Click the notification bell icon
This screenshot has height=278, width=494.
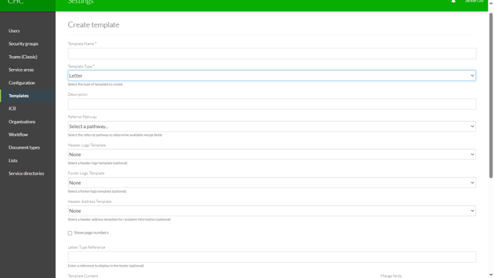(x=454, y=2)
